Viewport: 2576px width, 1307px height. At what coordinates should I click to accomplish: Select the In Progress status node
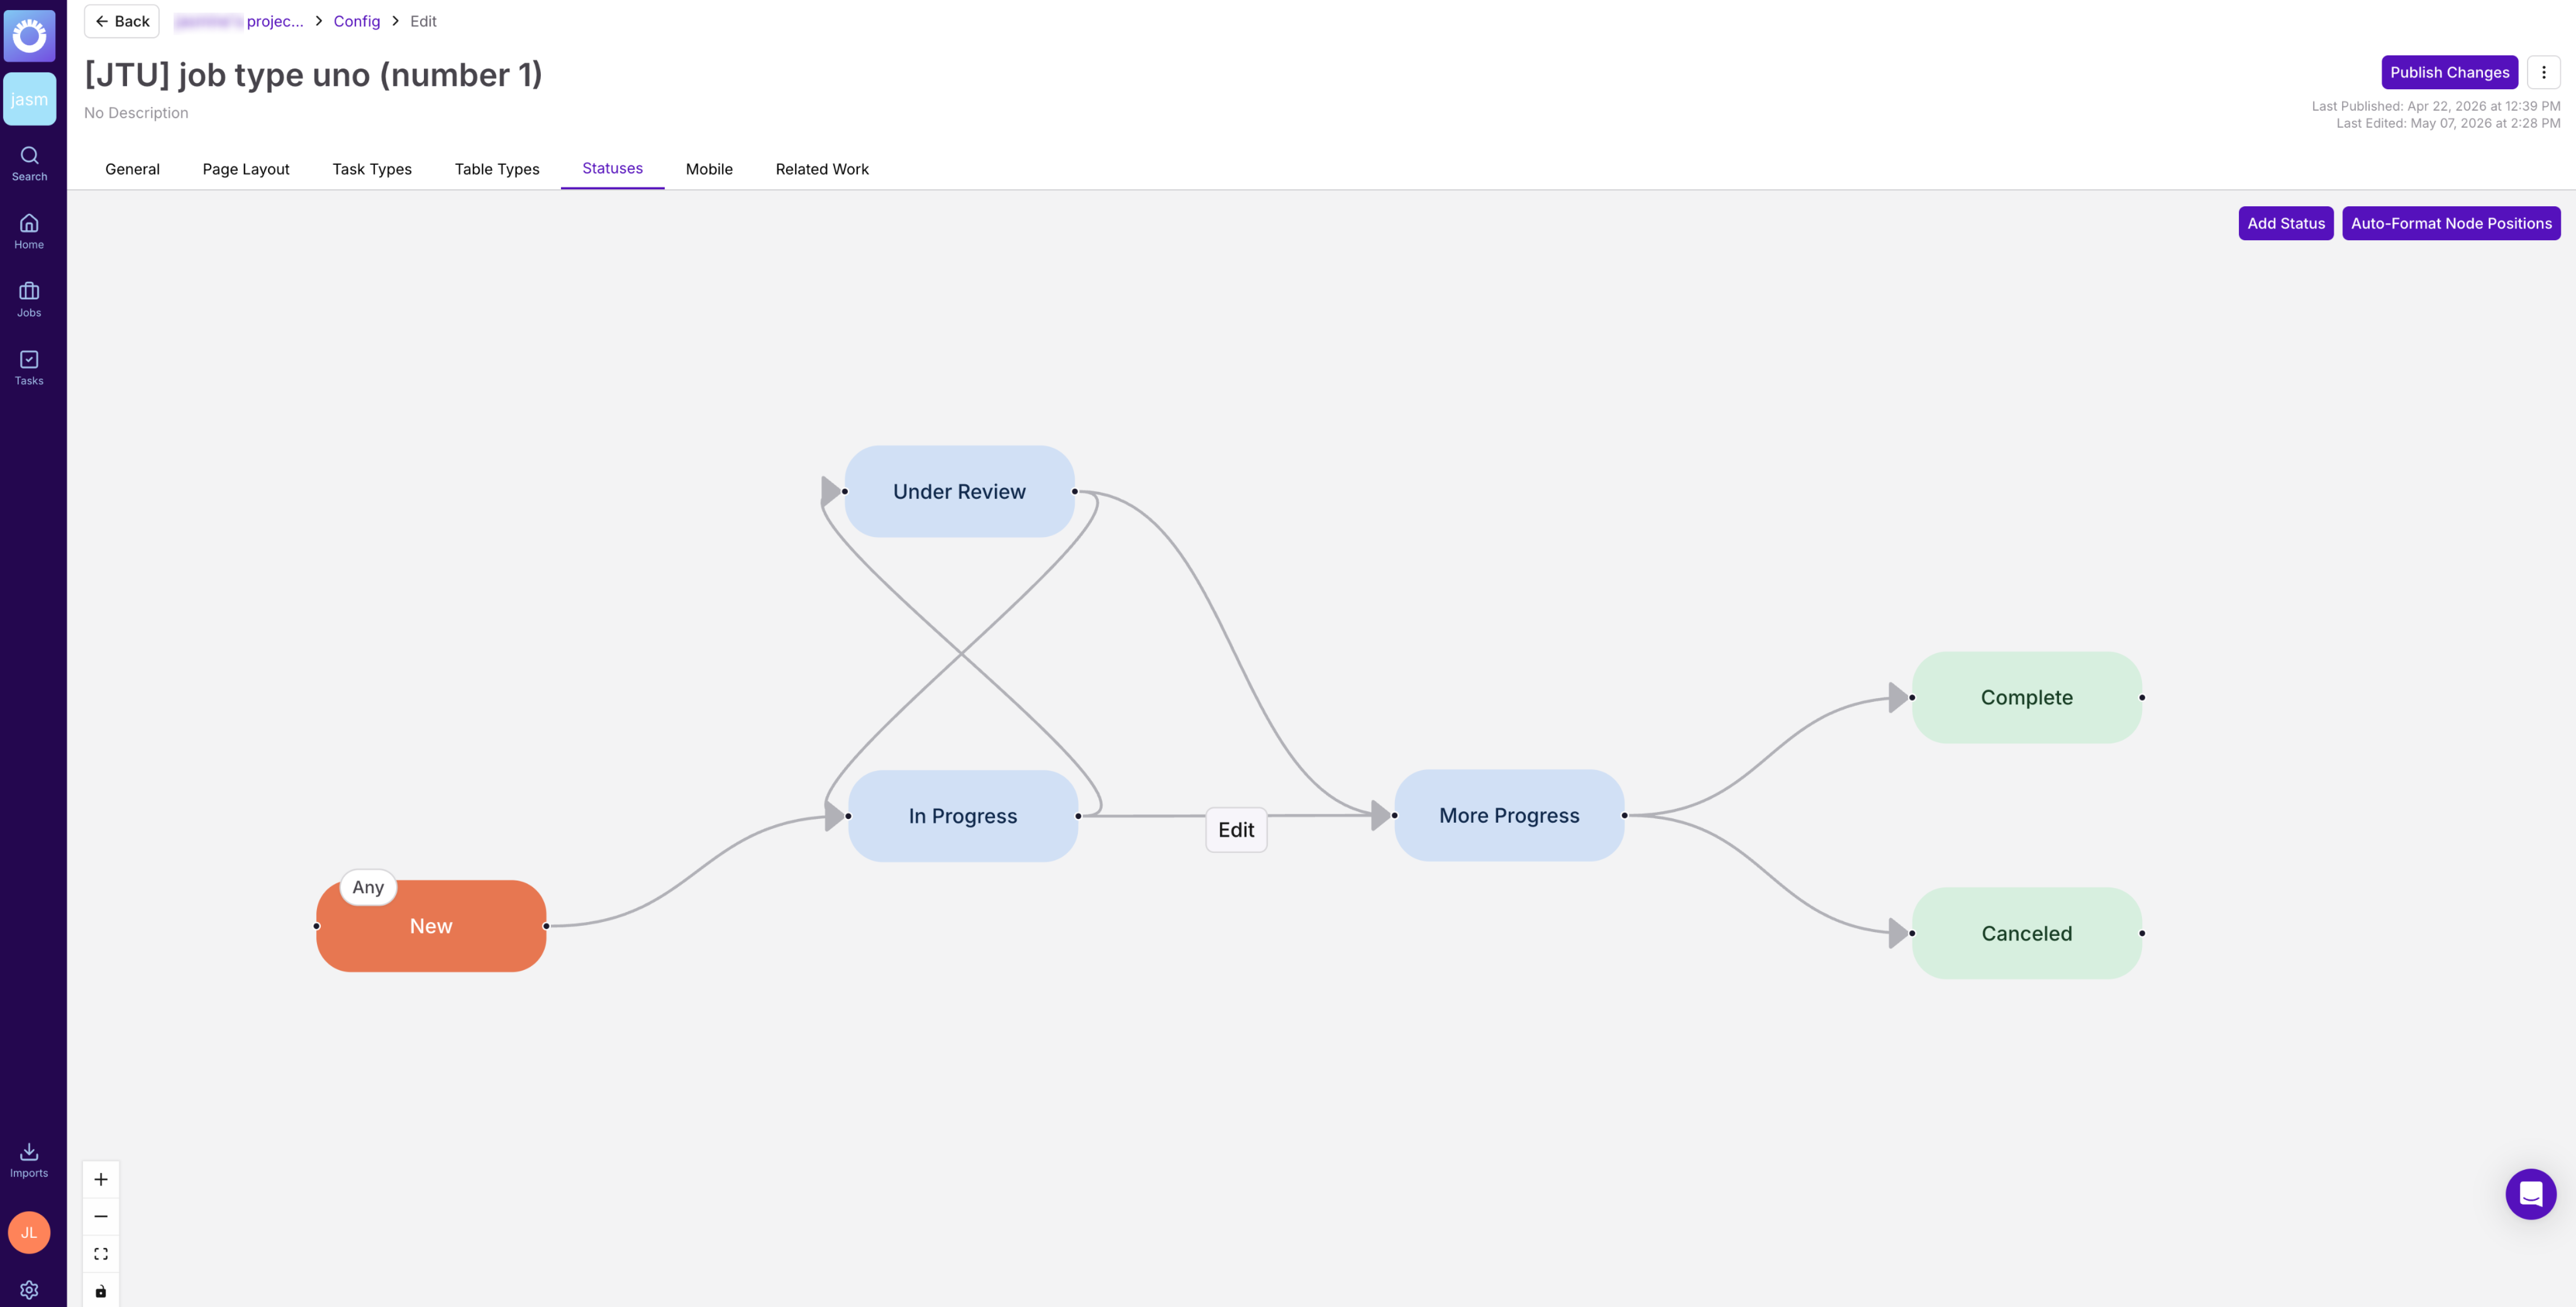point(963,816)
